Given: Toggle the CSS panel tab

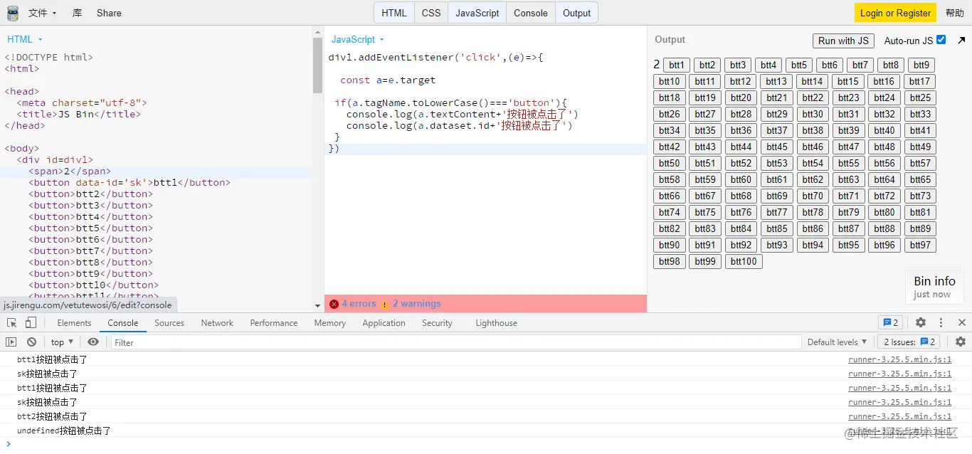Looking at the screenshot, I should coord(431,13).
